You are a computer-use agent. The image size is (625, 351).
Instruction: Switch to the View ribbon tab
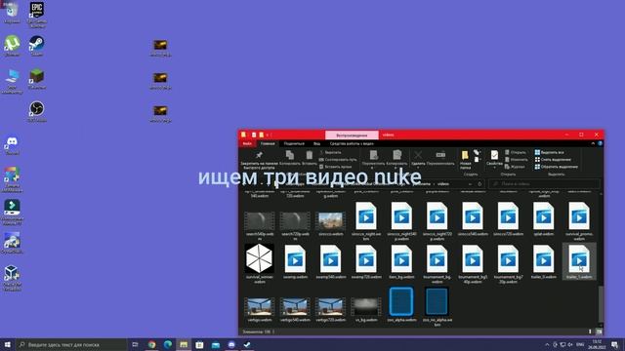coord(316,143)
